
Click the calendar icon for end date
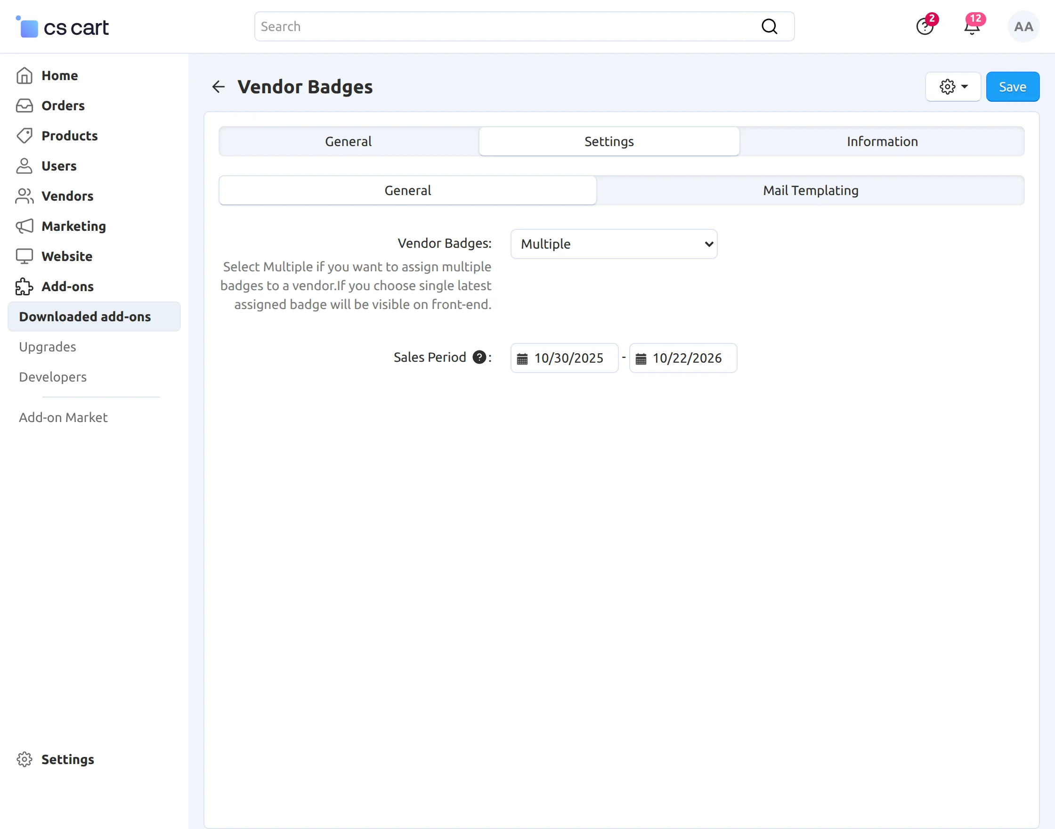coord(641,358)
